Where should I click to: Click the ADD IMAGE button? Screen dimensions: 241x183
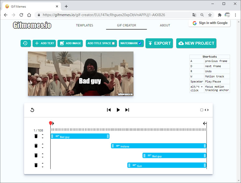[x=70, y=43]
